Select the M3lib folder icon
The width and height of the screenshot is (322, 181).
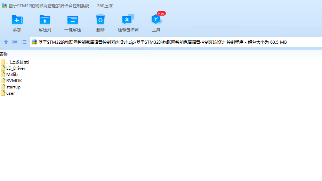(x=3, y=74)
